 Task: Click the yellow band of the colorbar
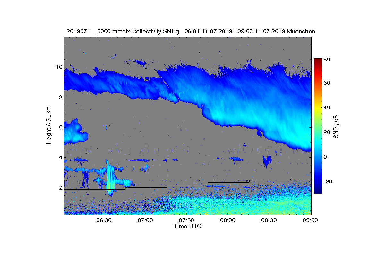tap(318, 110)
